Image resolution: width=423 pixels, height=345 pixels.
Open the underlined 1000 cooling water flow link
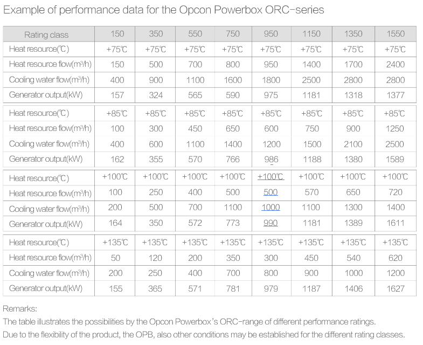click(x=271, y=208)
